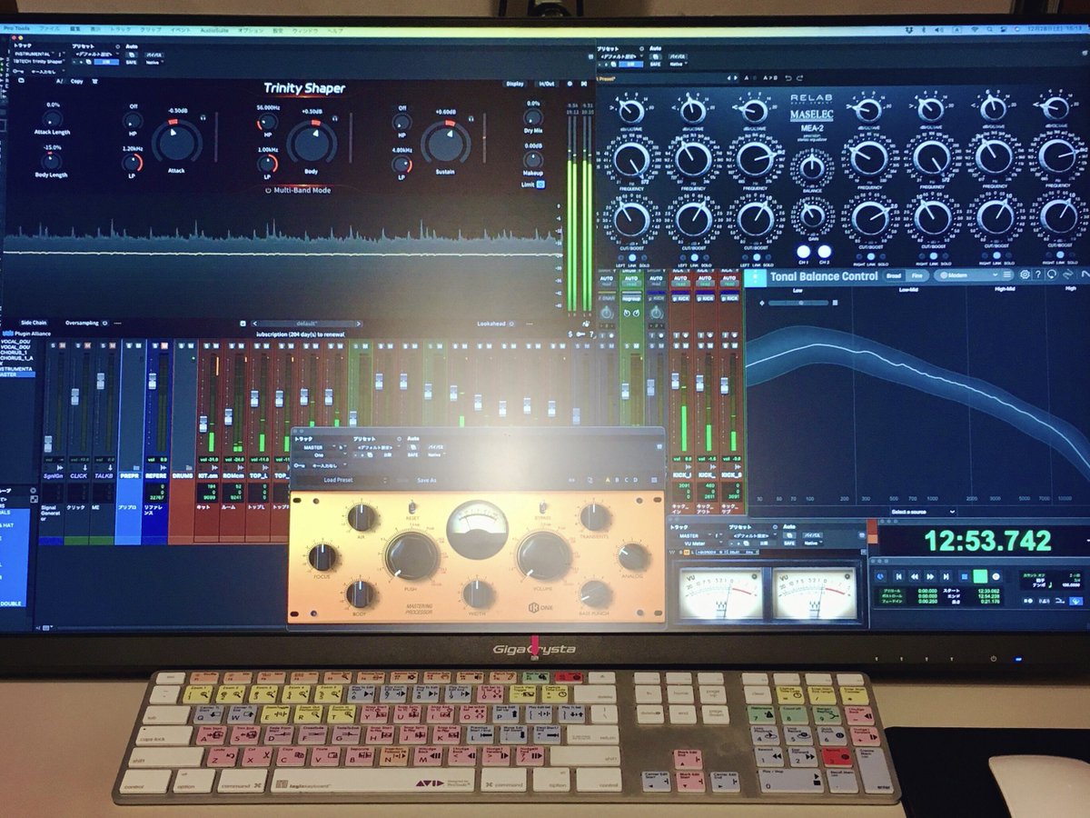This screenshot has height=818, width=1090.
Task: Open Tonal Balance Control settings gear
Action: tap(1025, 274)
